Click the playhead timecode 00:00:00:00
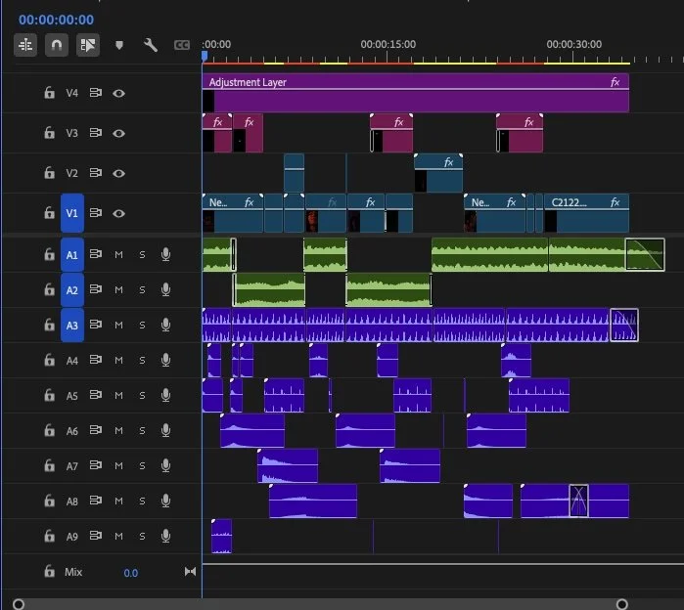This screenshot has width=684, height=610. (57, 20)
